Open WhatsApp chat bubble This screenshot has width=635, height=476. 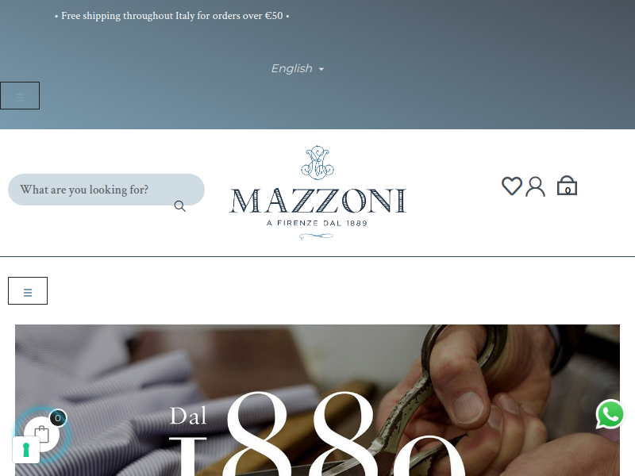click(610, 414)
